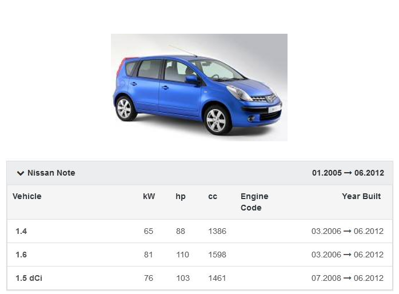This screenshot has height=294, width=399.
Task: Click the Vehicle column header
Action: (x=27, y=196)
